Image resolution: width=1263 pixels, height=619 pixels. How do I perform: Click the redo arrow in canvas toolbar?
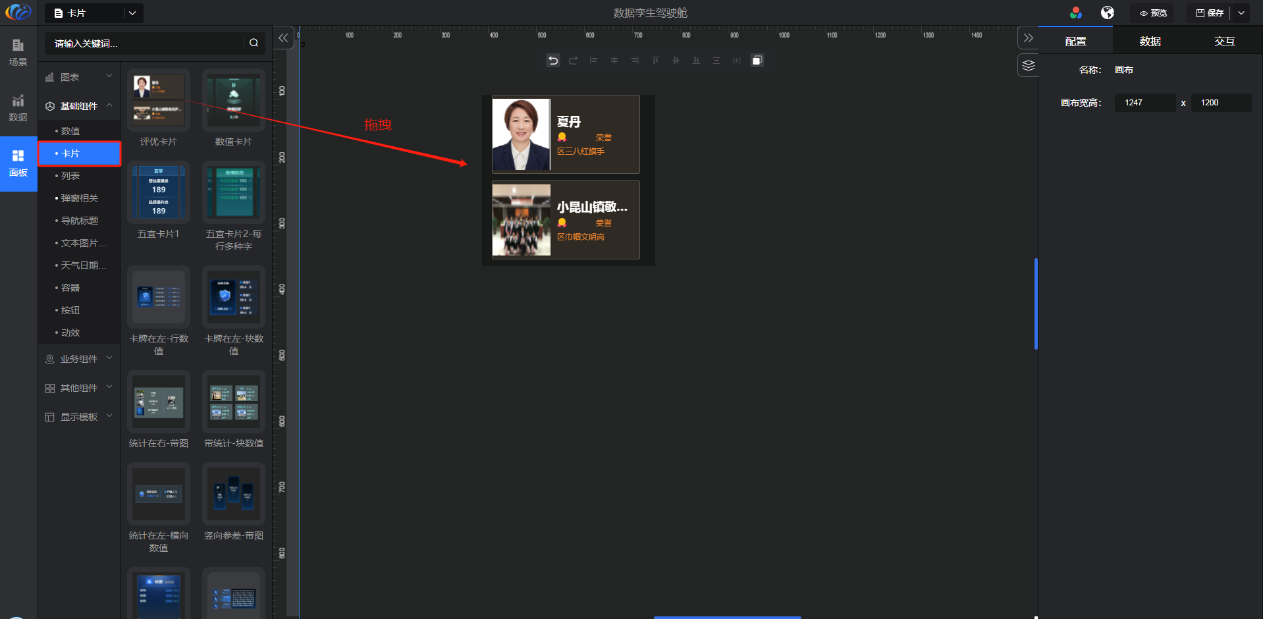tap(574, 61)
